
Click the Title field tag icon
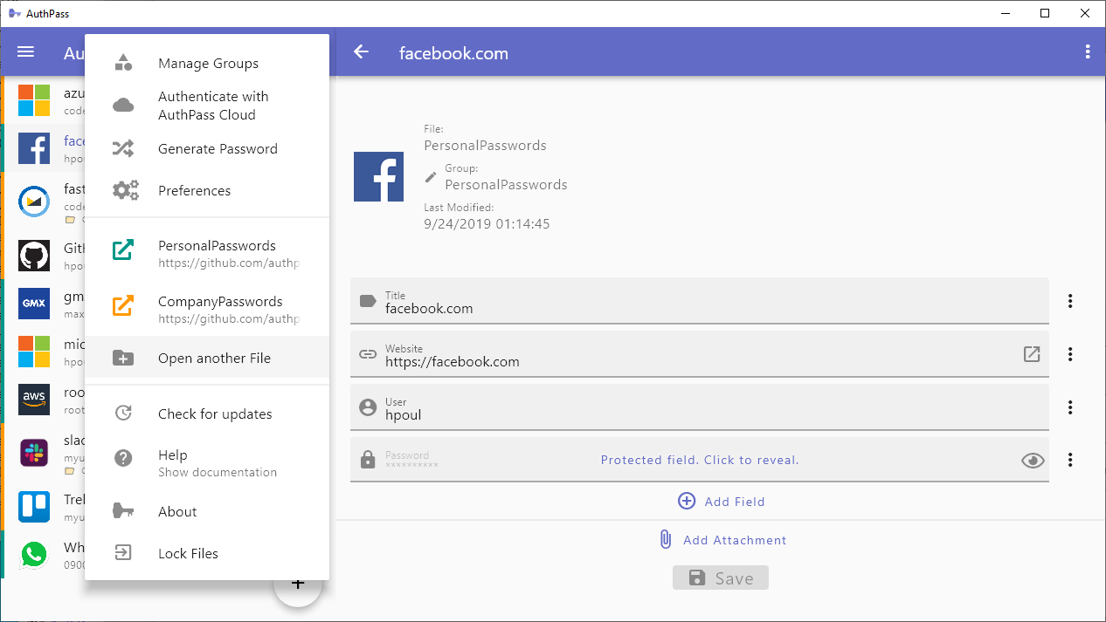pos(369,301)
